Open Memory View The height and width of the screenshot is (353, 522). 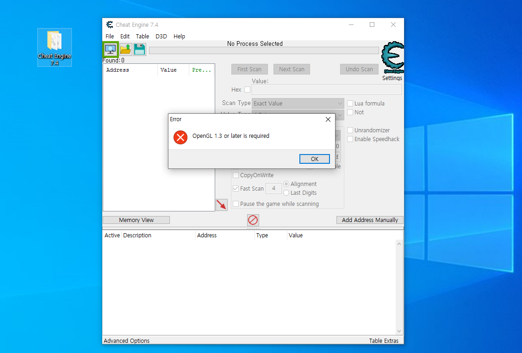point(136,220)
